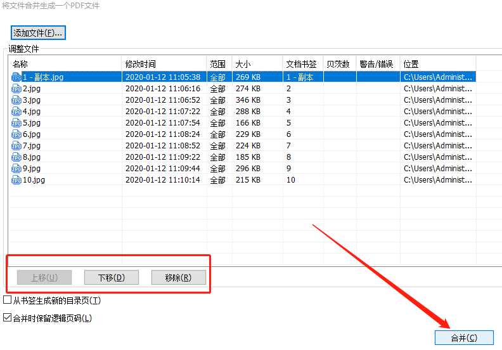Select the file name 6.jpg

pos(32,134)
